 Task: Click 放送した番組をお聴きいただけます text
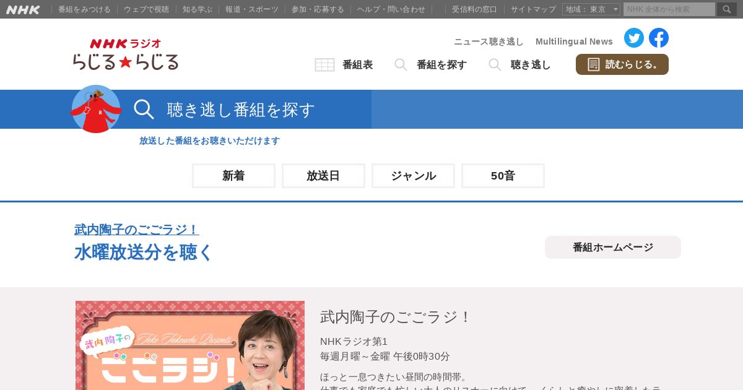click(x=209, y=141)
